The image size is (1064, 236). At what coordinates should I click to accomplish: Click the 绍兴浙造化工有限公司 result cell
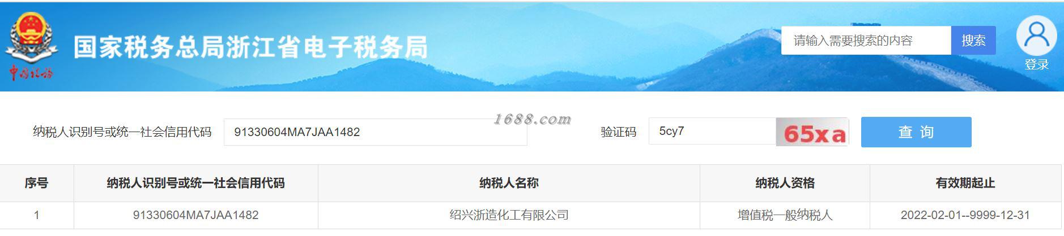click(x=509, y=215)
